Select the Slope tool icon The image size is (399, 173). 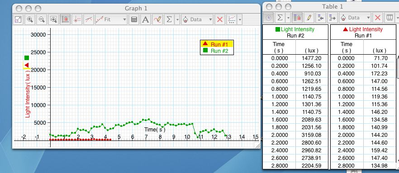click(89, 19)
